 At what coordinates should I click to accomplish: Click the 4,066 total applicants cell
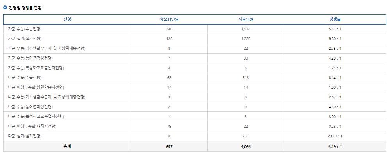(246, 147)
